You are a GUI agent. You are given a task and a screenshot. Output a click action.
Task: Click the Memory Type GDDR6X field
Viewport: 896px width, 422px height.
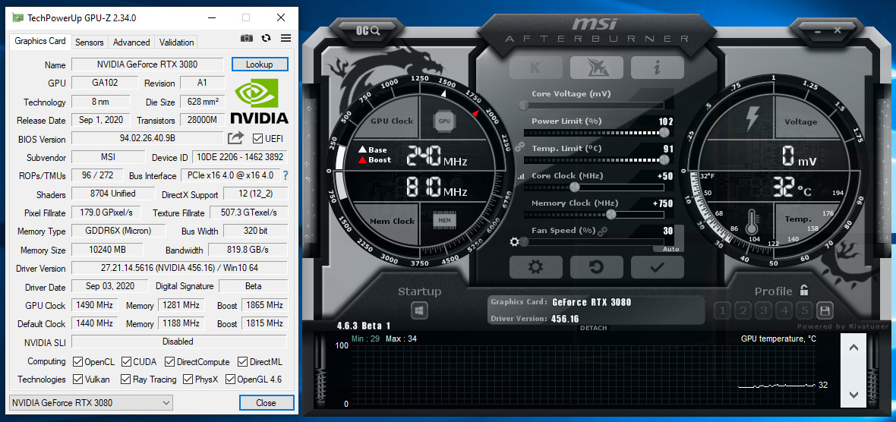click(x=118, y=231)
